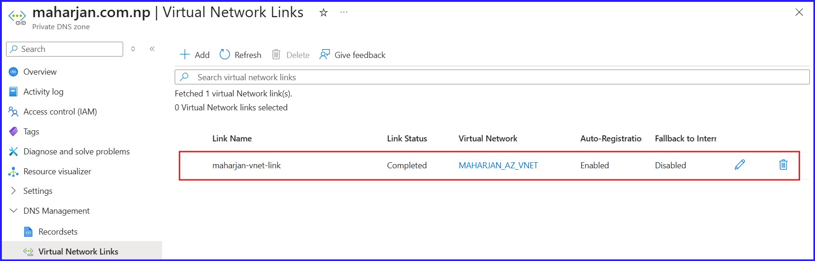This screenshot has height=261, width=815.
Task: Click the sidebar Search box
Action: 65,49
